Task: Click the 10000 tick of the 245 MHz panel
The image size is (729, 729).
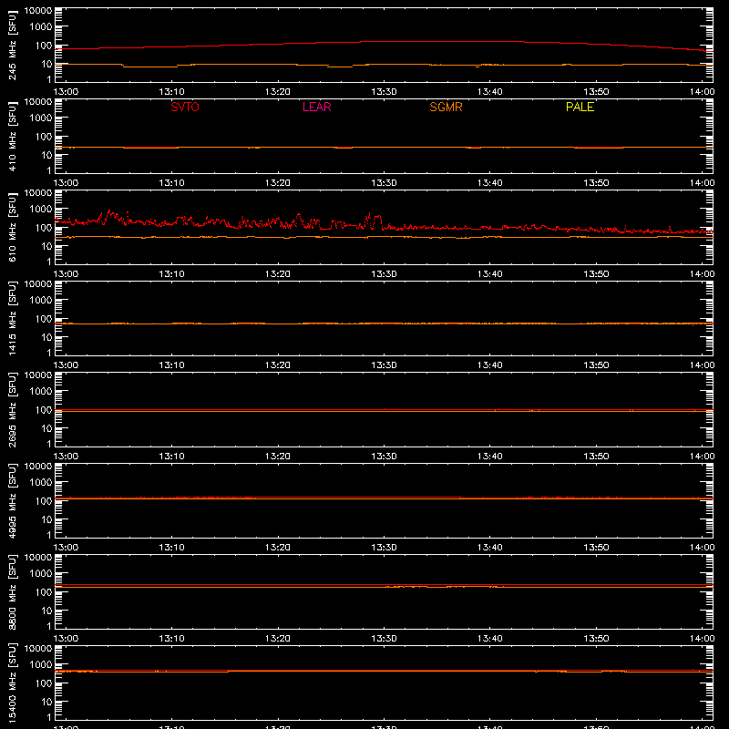Action: [38, 11]
